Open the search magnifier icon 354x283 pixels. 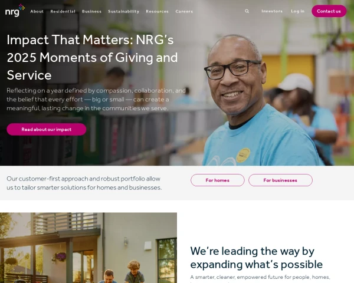(x=247, y=11)
